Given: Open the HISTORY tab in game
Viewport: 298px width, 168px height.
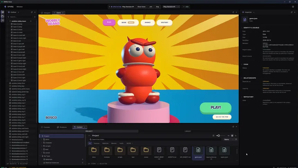Looking at the screenshot, I should [x=165, y=23].
